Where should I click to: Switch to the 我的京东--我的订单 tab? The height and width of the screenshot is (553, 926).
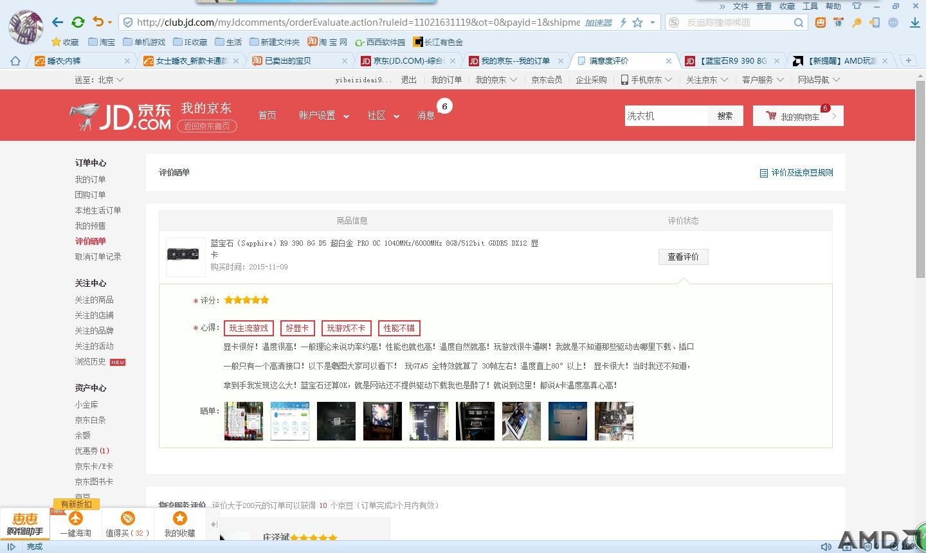point(515,61)
